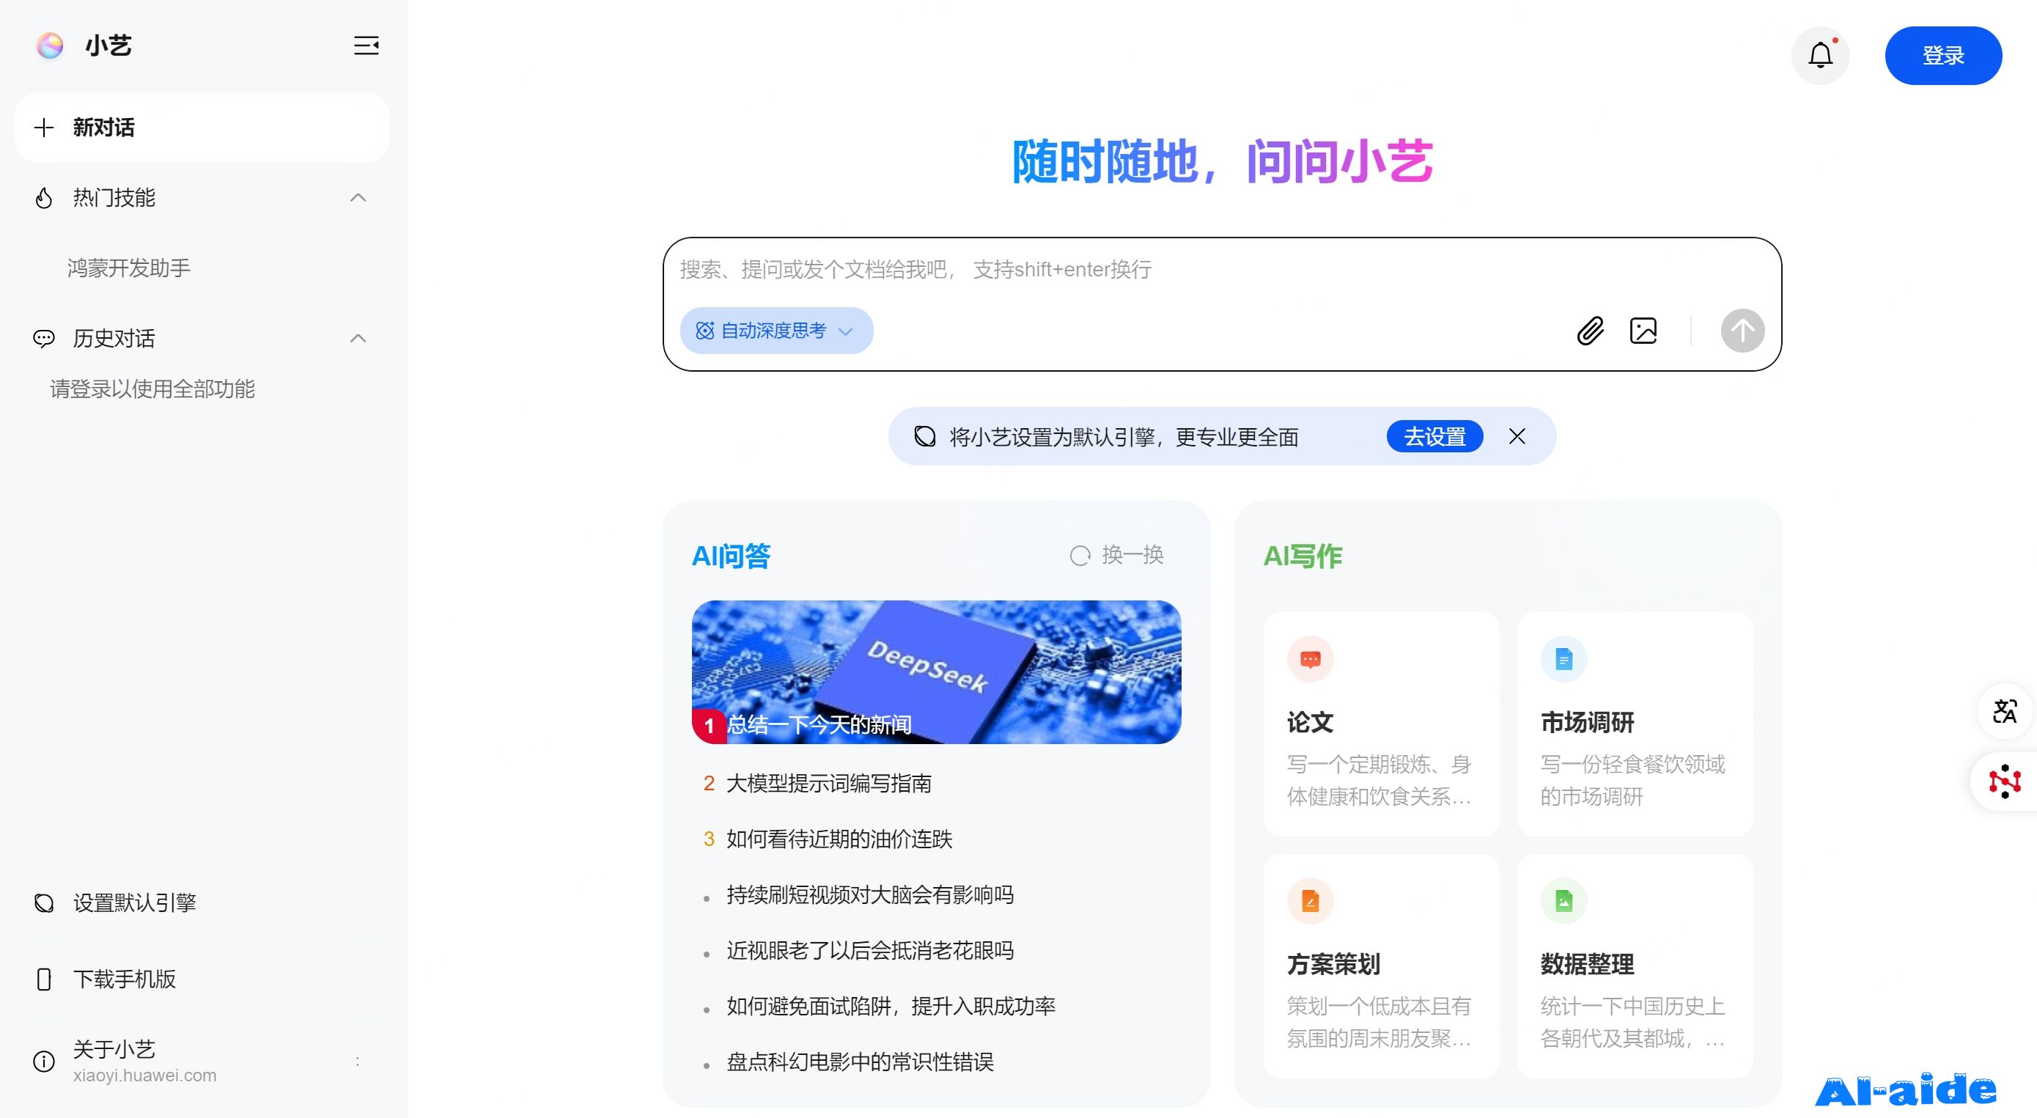
Task: Select 盘点科幻电影中的常识性错误 question
Action: [860, 1062]
